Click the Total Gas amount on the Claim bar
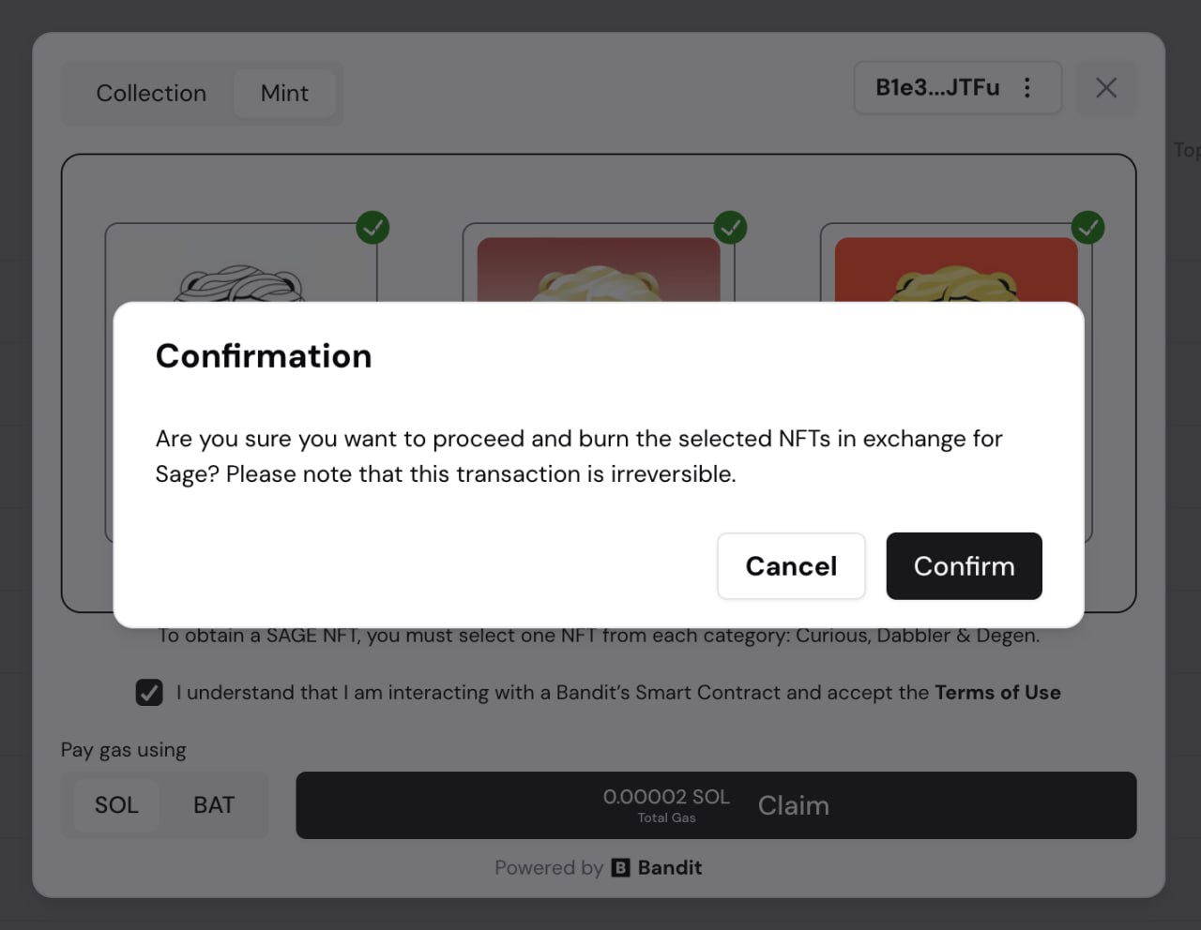 (666, 804)
